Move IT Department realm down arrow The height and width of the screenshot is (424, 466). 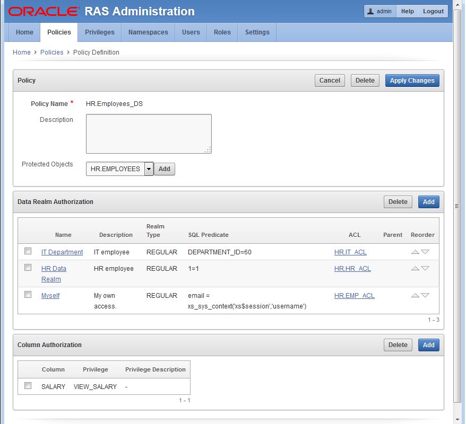425,252
